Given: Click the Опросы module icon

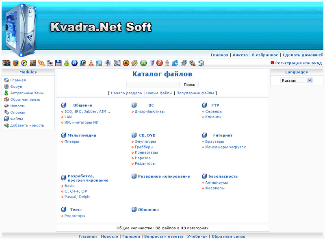Looking at the screenshot, I should point(6,112).
